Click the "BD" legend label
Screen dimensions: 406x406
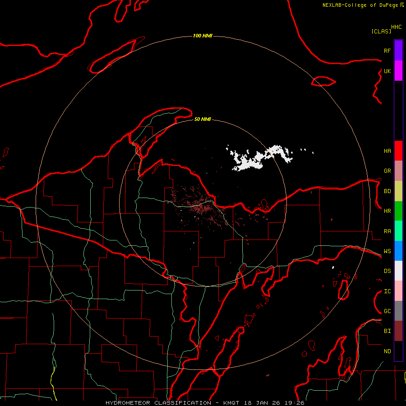[387, 191]
